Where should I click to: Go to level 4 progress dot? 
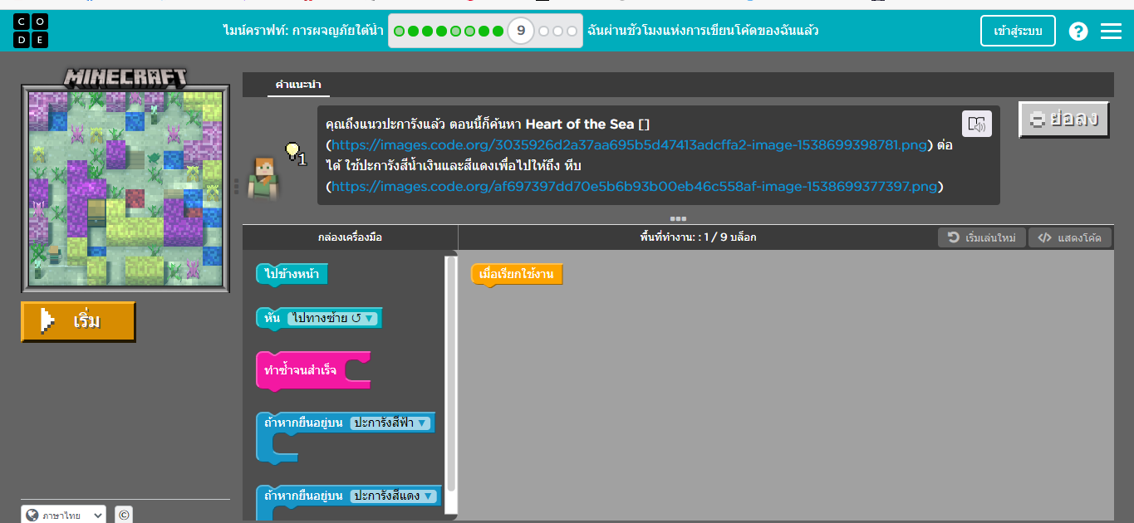click(442, 32)
